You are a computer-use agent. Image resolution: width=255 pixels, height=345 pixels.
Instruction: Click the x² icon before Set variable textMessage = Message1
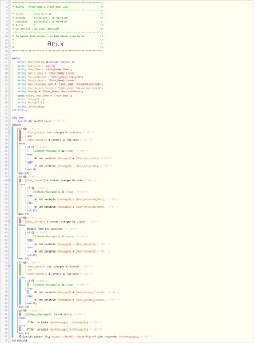[28, 330]
